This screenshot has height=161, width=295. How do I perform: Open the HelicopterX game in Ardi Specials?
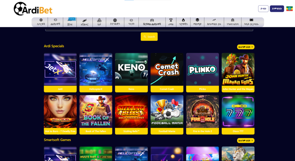[96, 73]
